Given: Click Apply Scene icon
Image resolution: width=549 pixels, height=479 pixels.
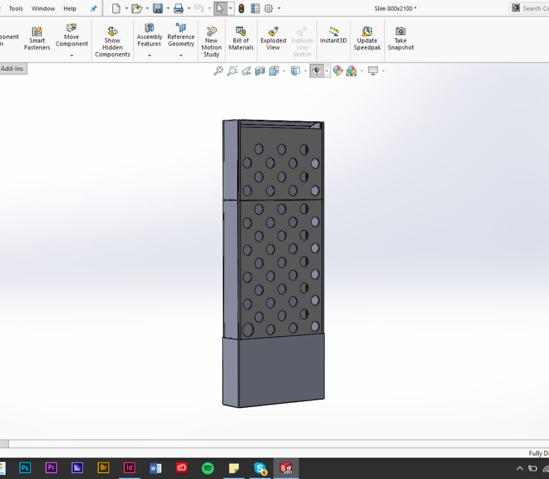Looking at the screenshot, I should (351, 71).
